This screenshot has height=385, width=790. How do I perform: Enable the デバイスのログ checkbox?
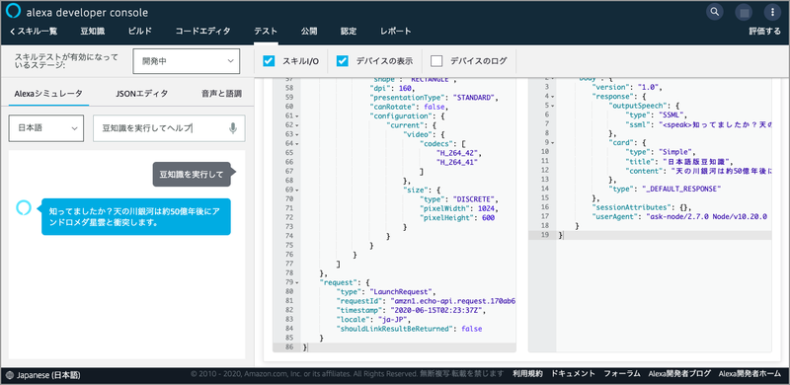tap(436, 61)
